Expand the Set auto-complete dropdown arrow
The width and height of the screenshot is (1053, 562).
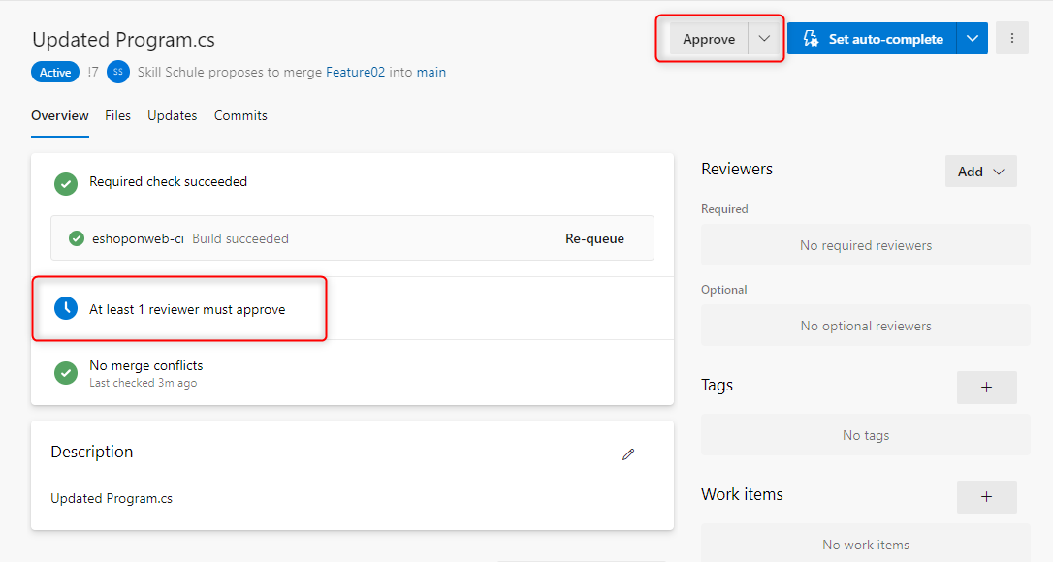point(973,39)
